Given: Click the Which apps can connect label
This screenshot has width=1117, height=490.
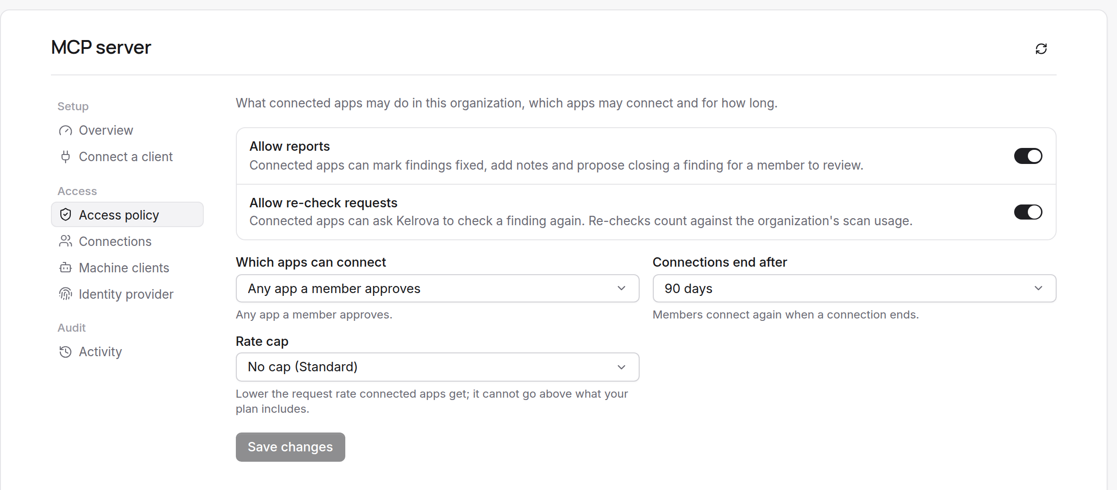Looking at the screenshot, I should [x=311, y=262].
